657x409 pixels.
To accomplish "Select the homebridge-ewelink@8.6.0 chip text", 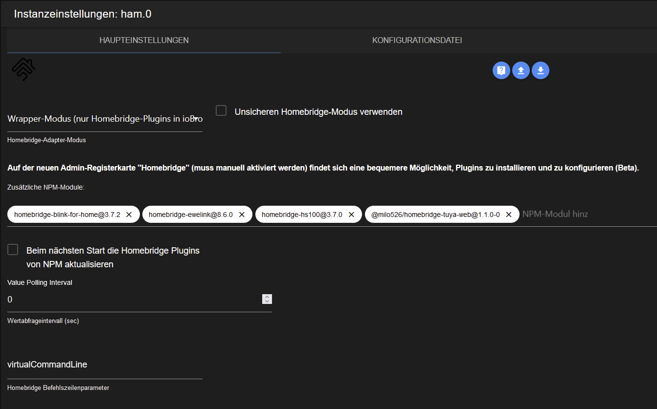I will (191, 215).
